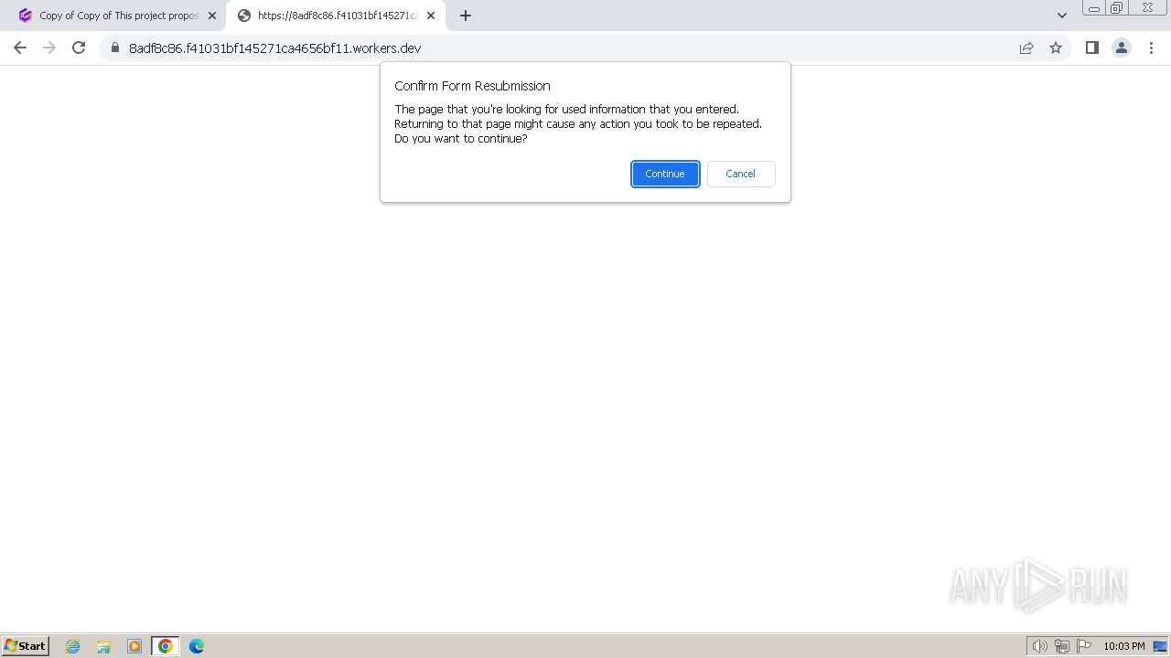
Task: Close the workers.dev tab
Action: [431, 16]
